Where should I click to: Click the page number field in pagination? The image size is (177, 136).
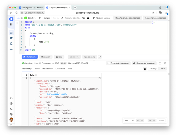(150, 121)
